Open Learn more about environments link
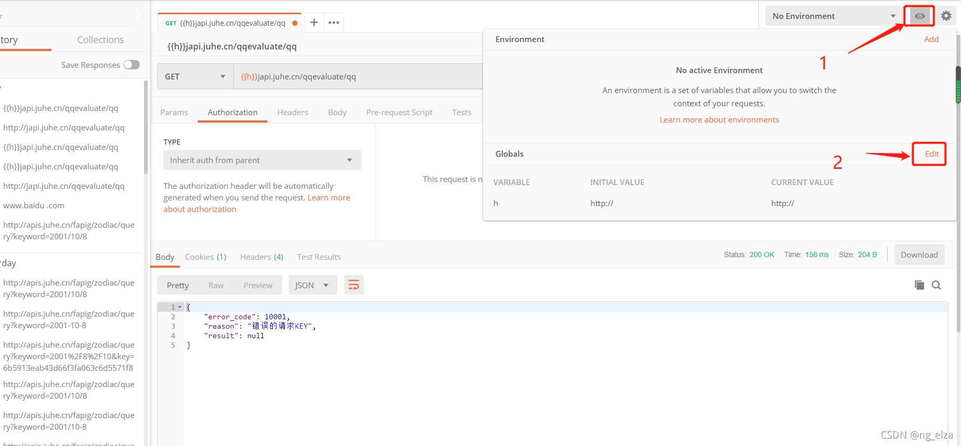The image size is (961, 446). [719, 119]
